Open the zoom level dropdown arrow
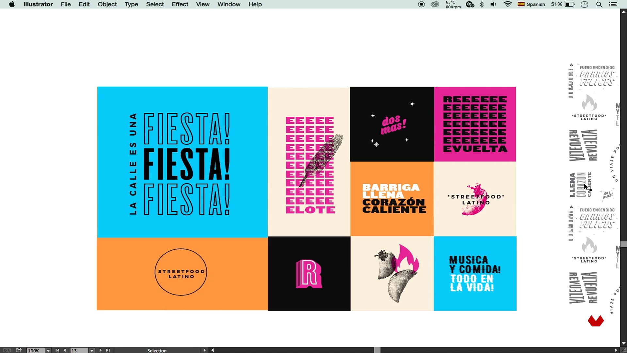This screenshot has height=353, width=627. click(x=48, y=350)
